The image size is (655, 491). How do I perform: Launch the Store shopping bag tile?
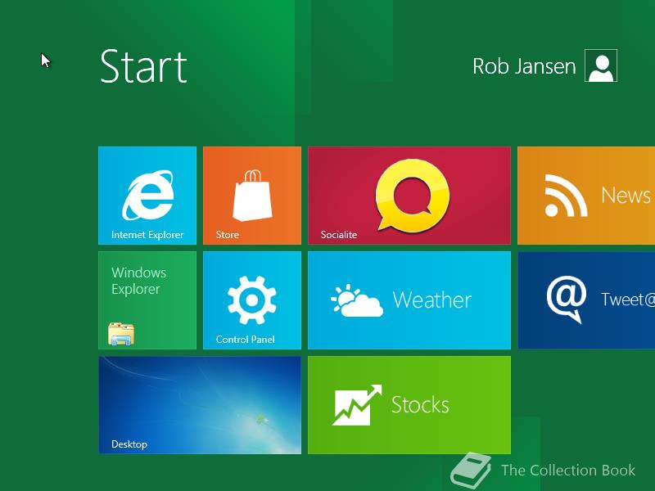pos(252,196)
